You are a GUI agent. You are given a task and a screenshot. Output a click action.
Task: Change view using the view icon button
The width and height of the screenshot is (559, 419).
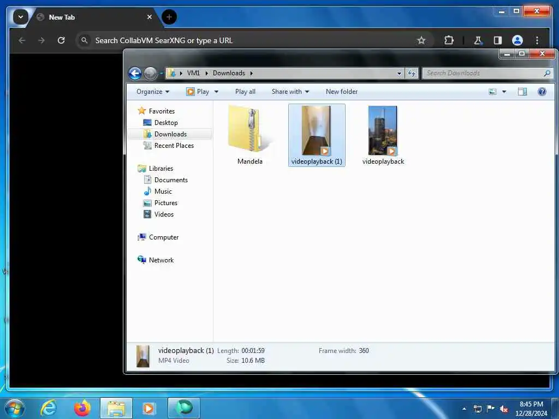(492, 92)
